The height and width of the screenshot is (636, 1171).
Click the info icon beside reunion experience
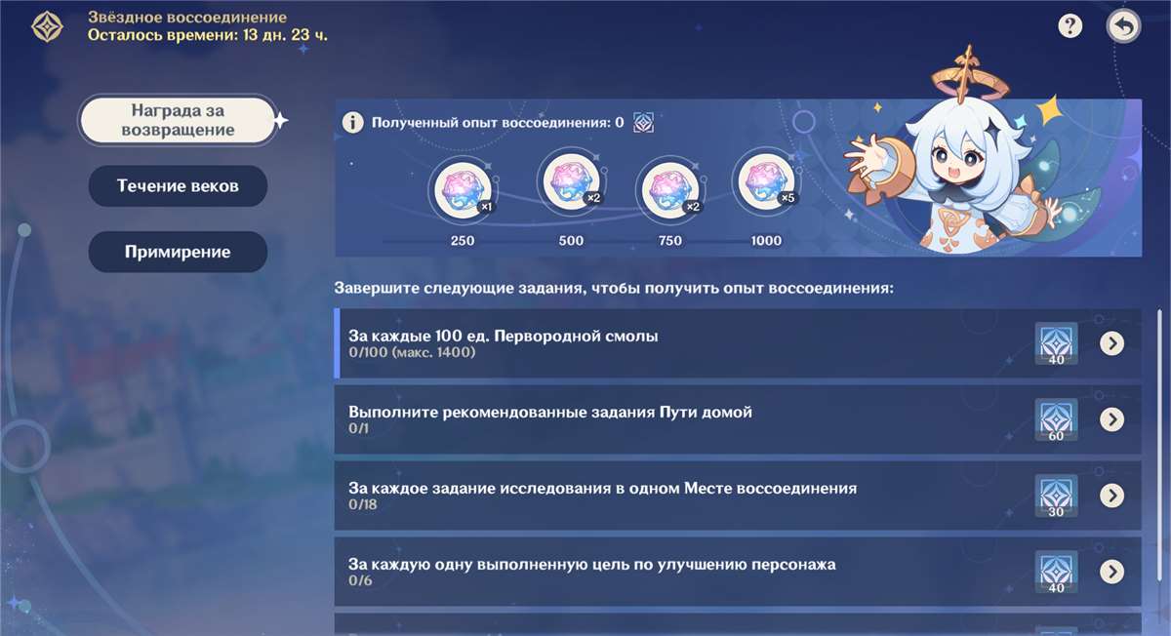pos(353,123)
